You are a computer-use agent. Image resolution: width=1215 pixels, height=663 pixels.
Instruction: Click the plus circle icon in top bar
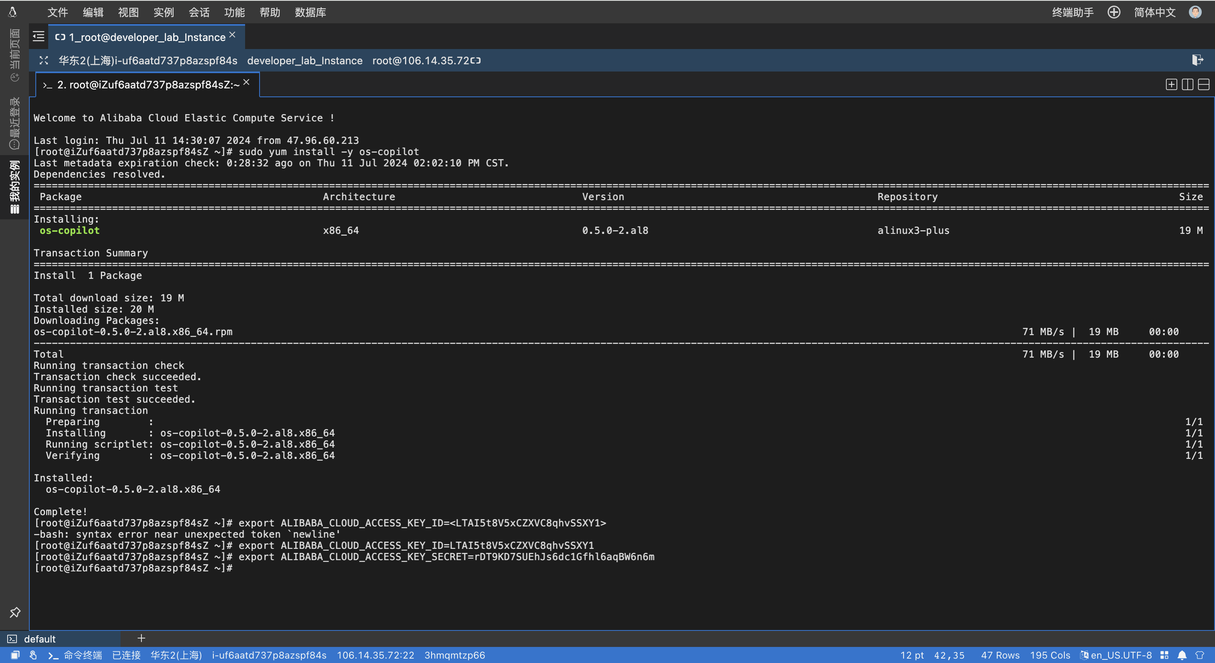(1114, 12)
